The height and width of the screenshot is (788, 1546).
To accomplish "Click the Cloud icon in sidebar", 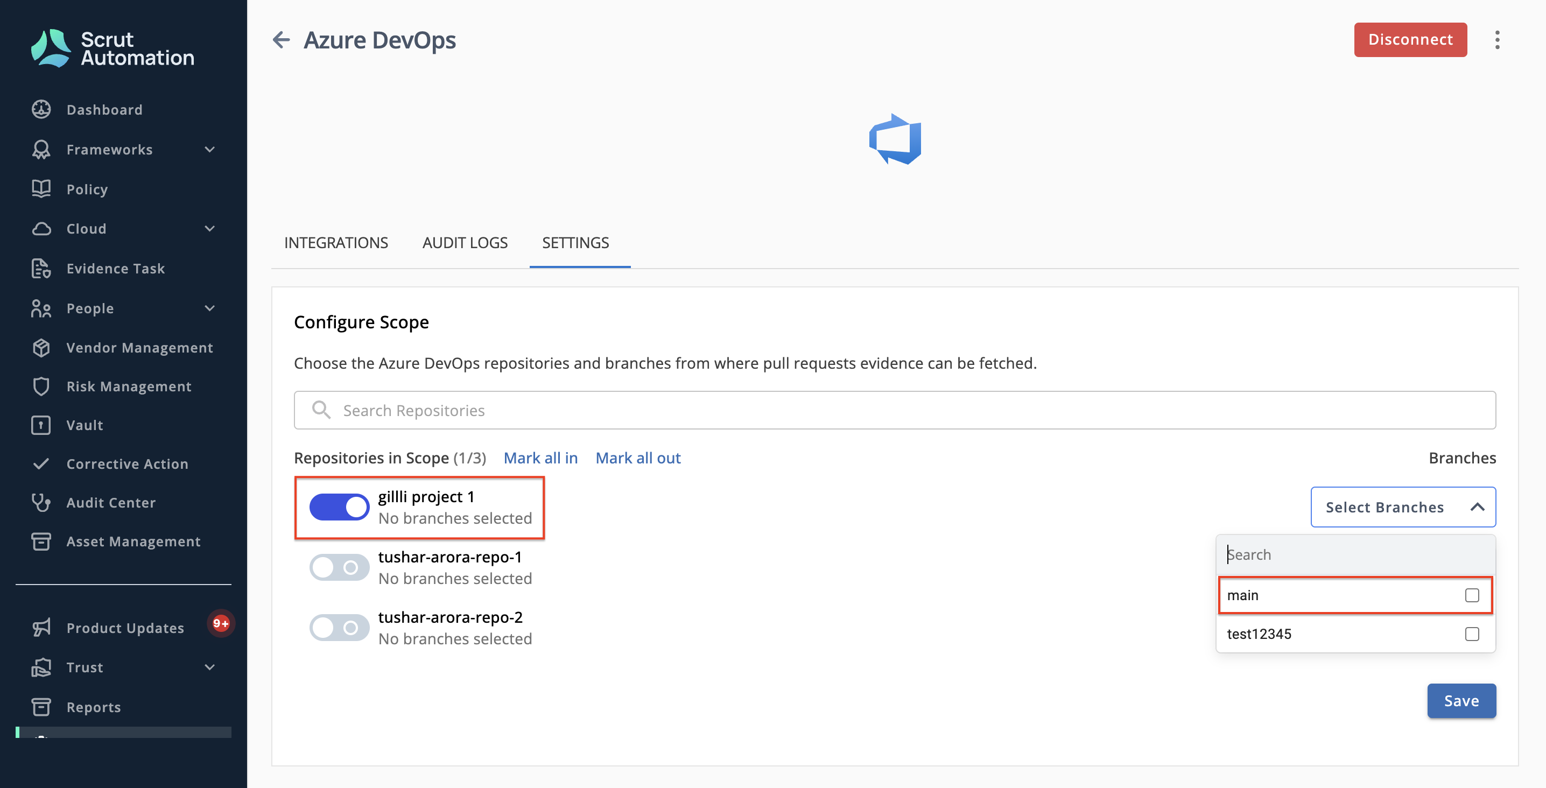I will [x=41, y=229].
